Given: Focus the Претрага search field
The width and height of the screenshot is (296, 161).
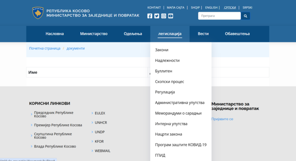Looking at the screenshot, I should click(x=219, y=16).
